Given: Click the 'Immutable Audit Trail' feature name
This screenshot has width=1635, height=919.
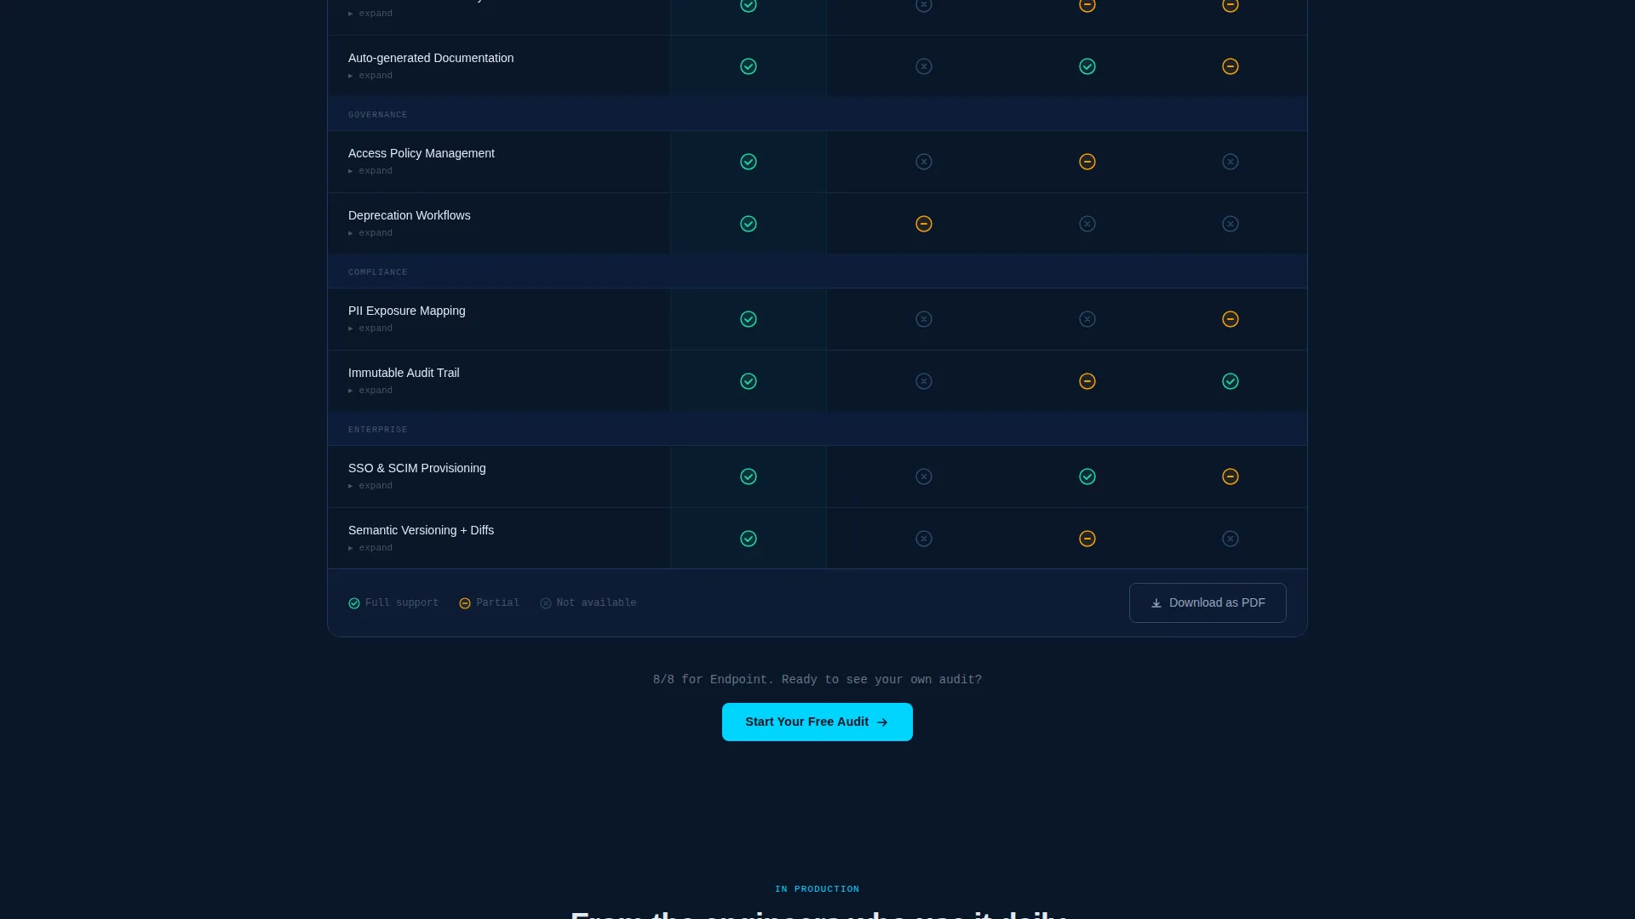Looking at the screenshot, I should point(404,373).
